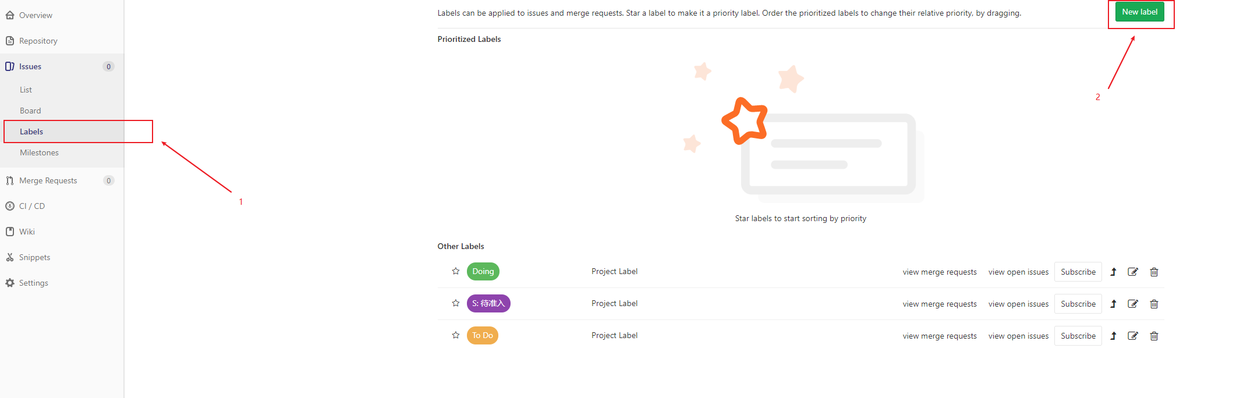
Task: Click trash icon for S: 待准入 label
Action: click(1154, 304)
